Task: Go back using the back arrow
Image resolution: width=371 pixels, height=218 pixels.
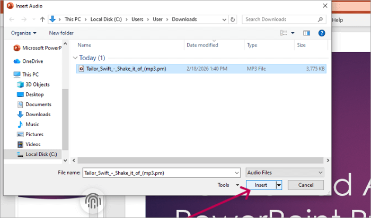Action: tap(11, 20)
